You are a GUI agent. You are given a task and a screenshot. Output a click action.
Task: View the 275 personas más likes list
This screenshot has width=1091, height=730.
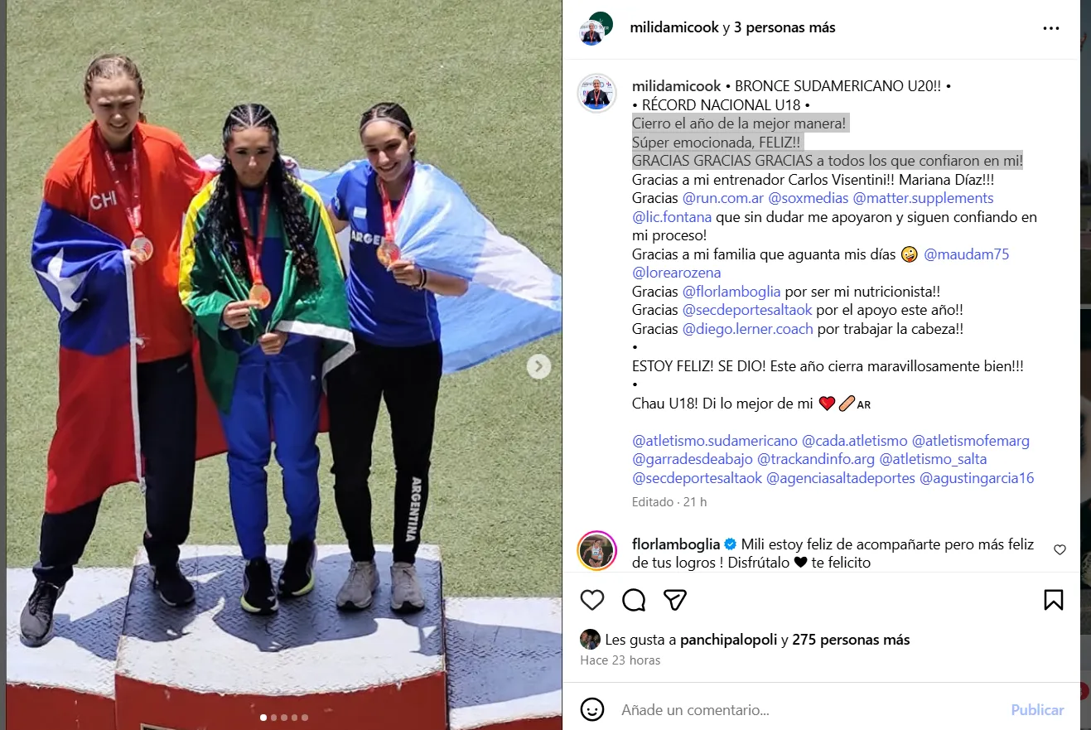(x=851, y=640)
